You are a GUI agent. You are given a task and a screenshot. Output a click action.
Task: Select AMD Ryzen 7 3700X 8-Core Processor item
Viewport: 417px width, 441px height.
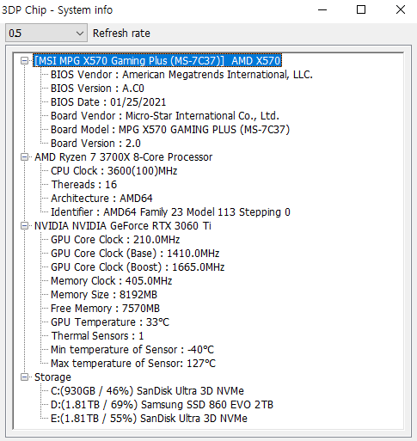(123, 157)
